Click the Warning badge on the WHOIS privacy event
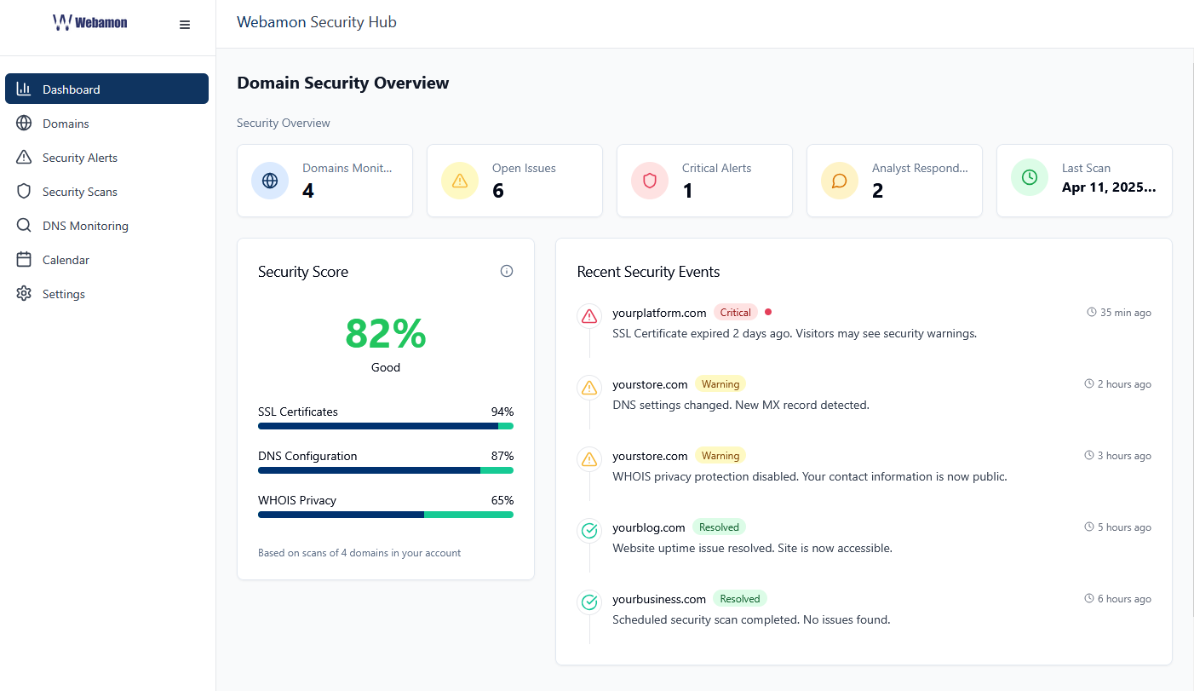The image size is (1194, 691). tap(720, 456)
